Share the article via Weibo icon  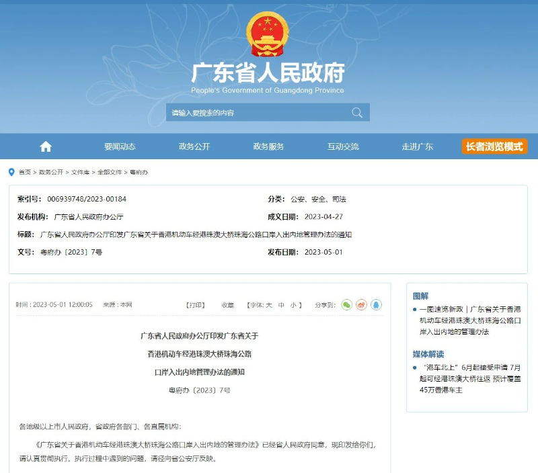tap(361, 305)
